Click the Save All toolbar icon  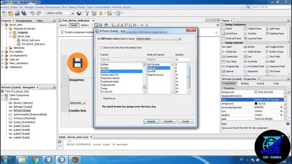24,13
